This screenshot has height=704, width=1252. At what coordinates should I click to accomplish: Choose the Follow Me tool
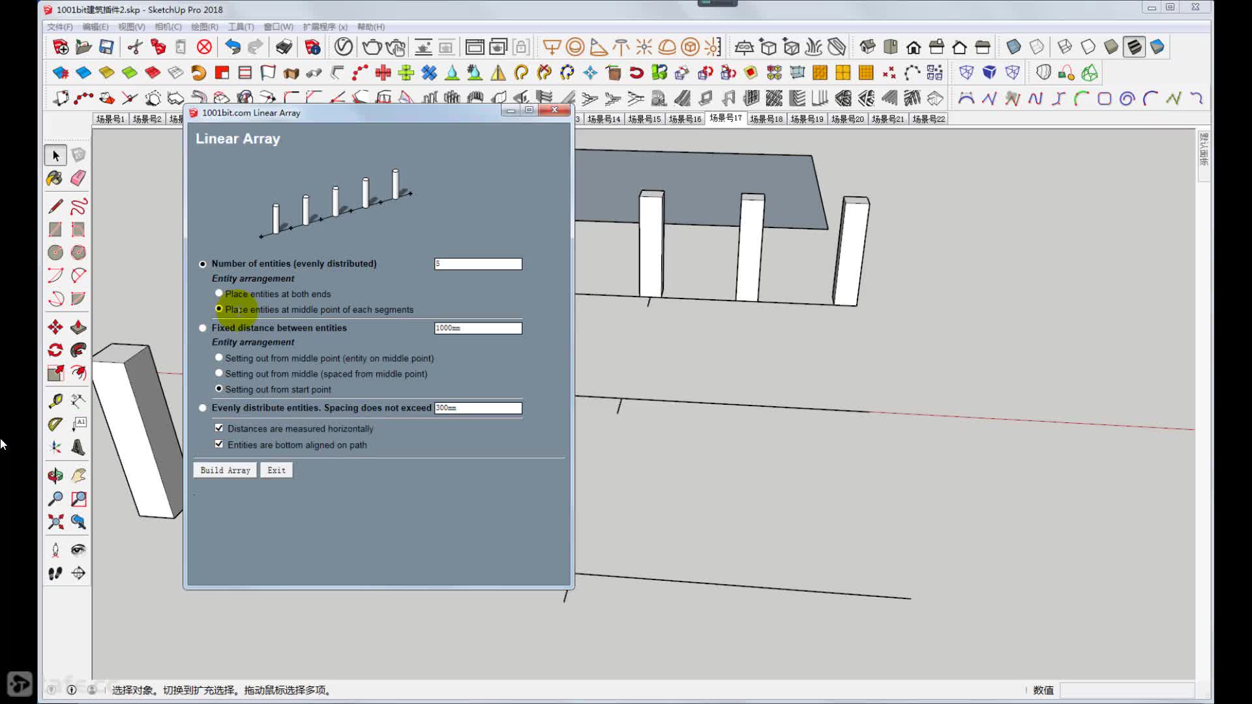point(78,350)
